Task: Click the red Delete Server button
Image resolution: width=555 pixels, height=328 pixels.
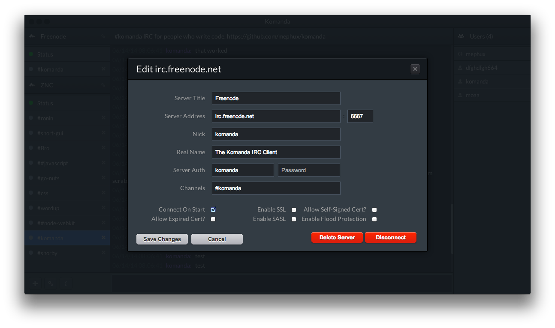Action: pos(337,237)
